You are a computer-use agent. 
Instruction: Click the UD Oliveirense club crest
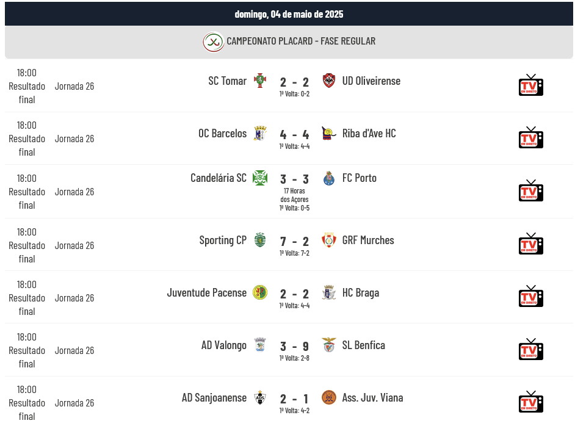[x=329, y=81]
